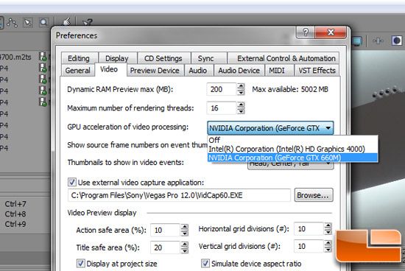Click rendering threads number field

[x=222, y=108]
